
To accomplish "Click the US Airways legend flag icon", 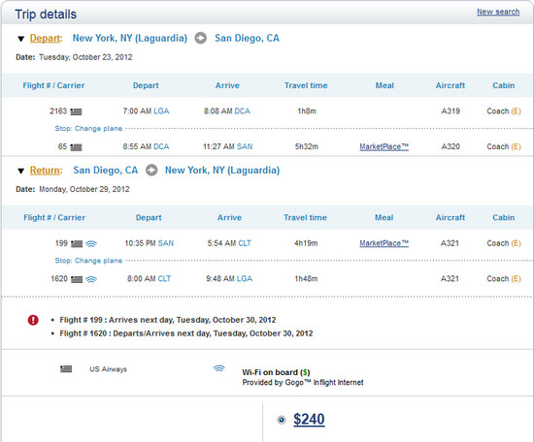I will (66, 369).
